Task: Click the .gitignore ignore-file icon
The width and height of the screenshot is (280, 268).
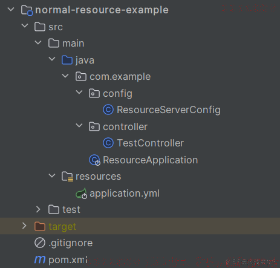Action: tap(40, 243)
